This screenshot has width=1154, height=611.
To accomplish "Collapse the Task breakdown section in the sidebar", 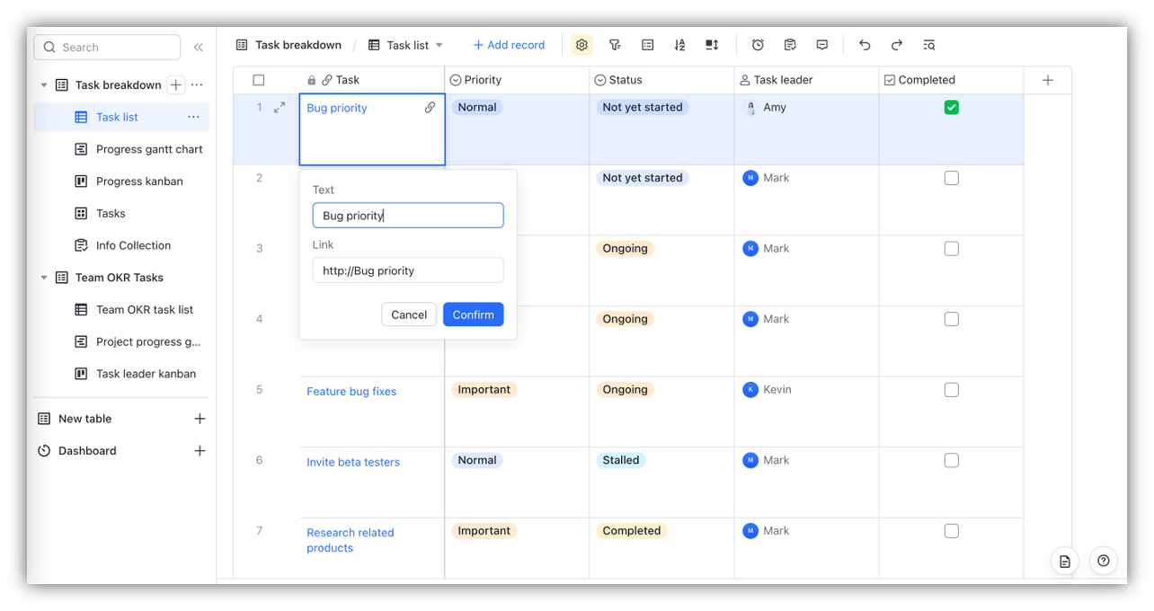I will [43, 84].
